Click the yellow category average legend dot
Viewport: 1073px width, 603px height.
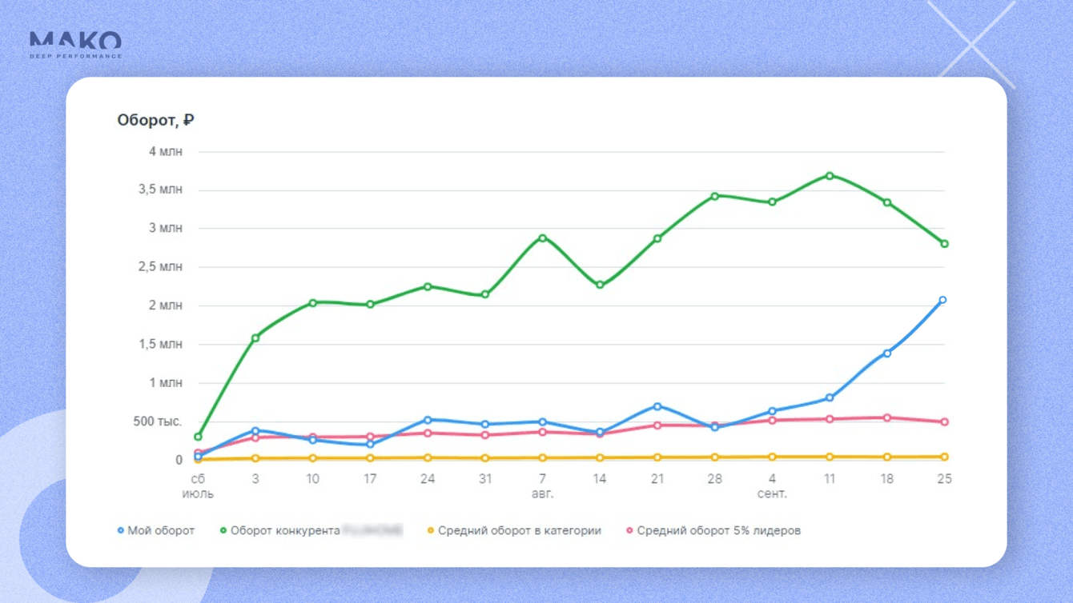coord(431,530)
